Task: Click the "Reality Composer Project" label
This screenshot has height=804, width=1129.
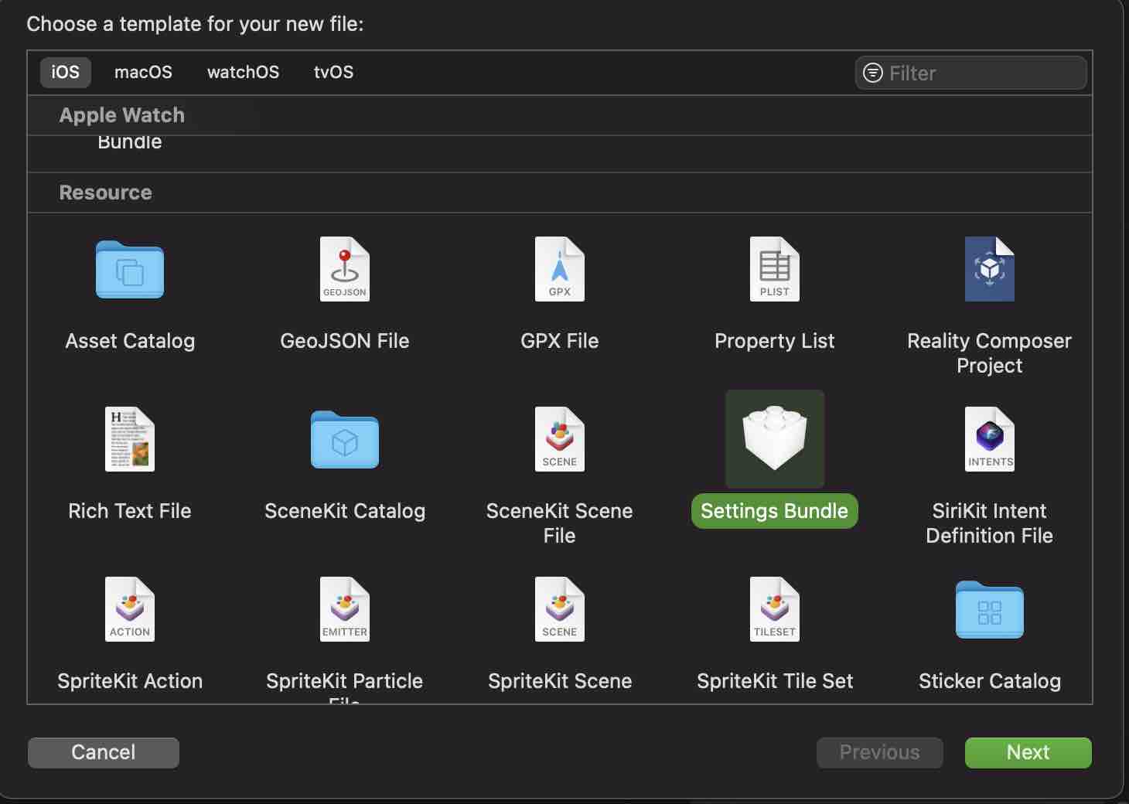Action: tap(990, 353)
